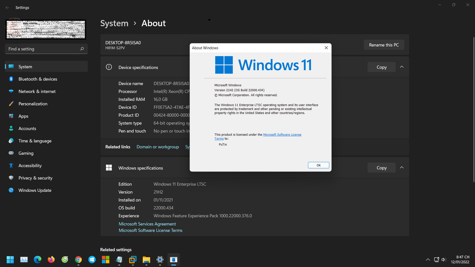Open the volume tray icon
475x267 pixels.
[444, 260]
